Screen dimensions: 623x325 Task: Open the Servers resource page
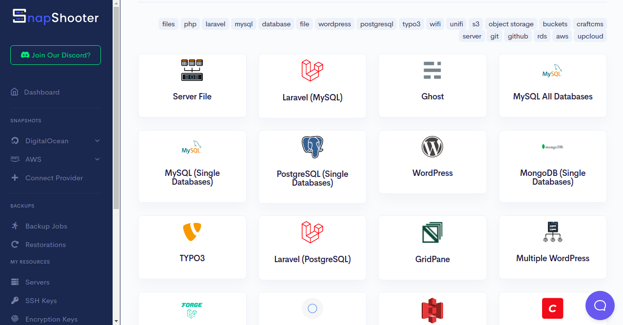click(38, 282)
